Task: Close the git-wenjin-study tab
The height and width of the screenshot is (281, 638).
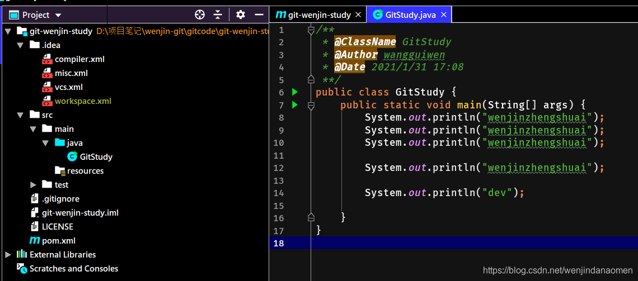Action: [x=358, y=15]
